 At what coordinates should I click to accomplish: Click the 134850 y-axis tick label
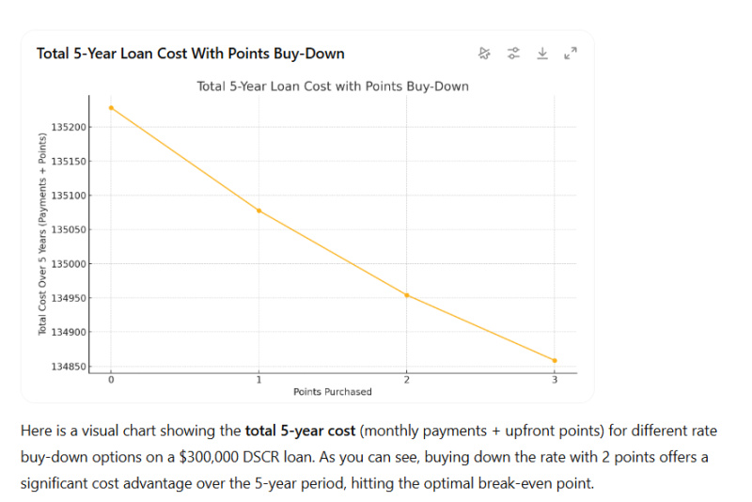click(x=69, y=366)
